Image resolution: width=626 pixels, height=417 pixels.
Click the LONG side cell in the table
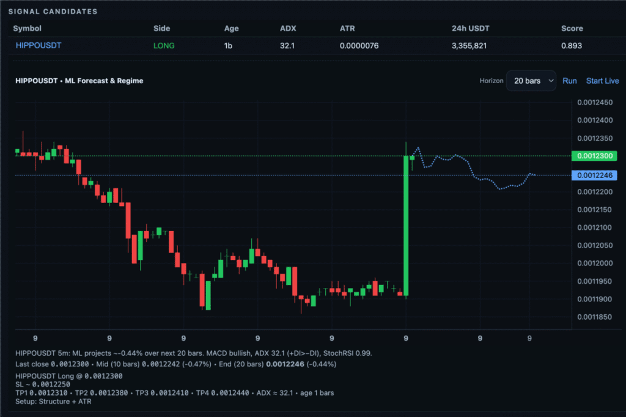pyautogui.click(x=164, y=46)
